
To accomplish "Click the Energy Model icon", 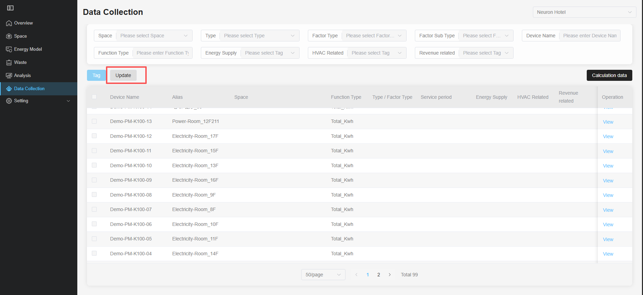I will pyautogui.click(x=9, y=49).
